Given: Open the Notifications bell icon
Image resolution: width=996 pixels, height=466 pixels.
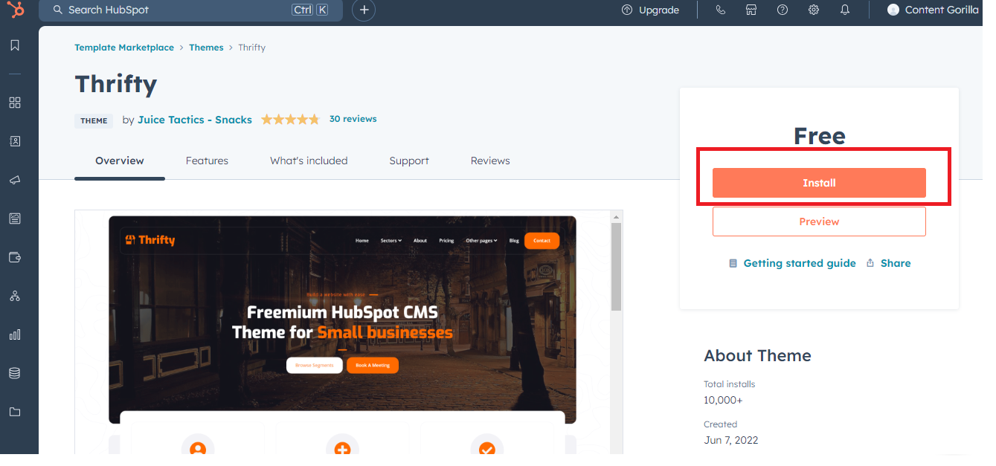Looking at the screenshot, I should tap(845, 10).
